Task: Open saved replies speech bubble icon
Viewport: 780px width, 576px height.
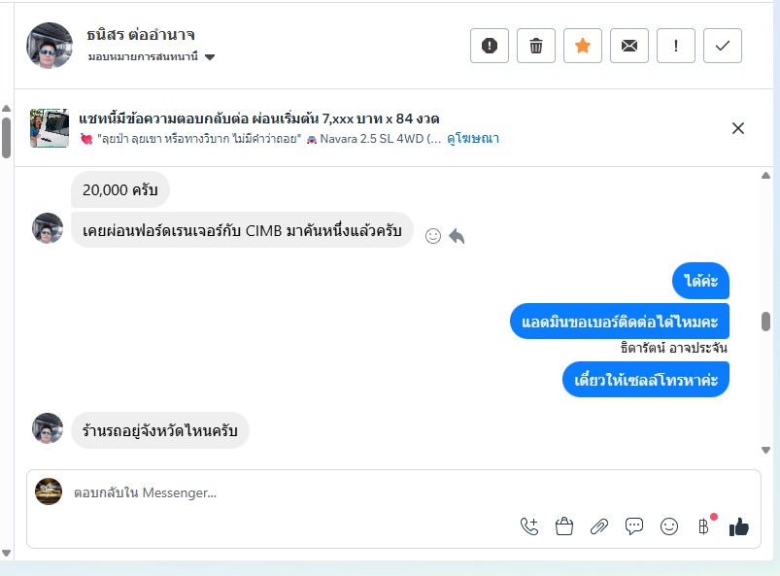Action: pyautogui.click(x=634, y=526)
